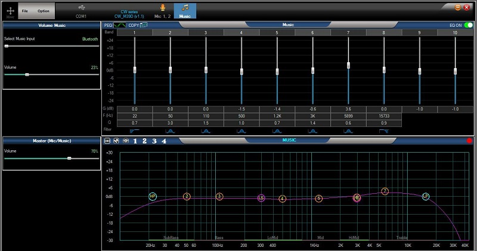Open the COM1 connection icon
This screenshot has width=477, height=251.
click(x=80, y=8)
